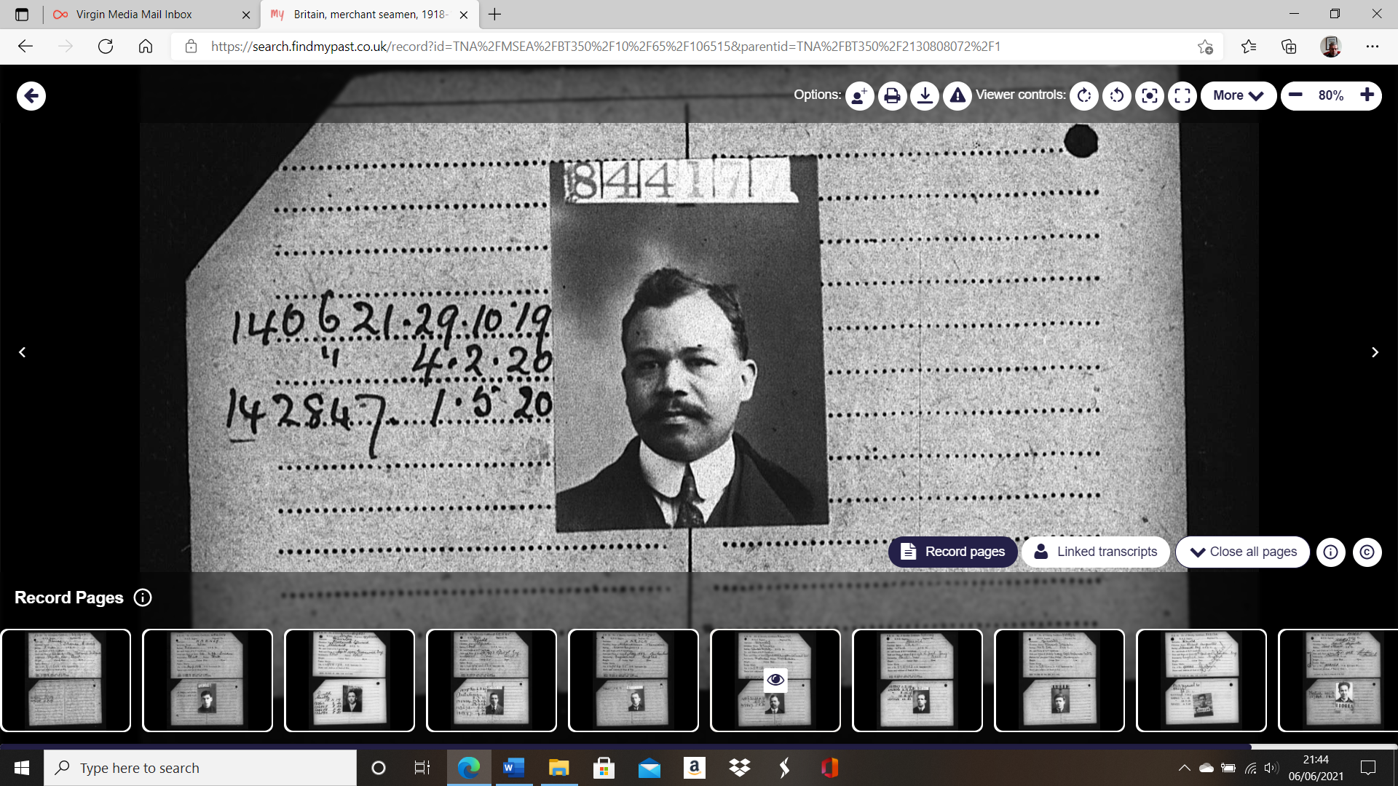Open Task View in taskbar
Screen dimensions: 1398x786
coord(422,768)
